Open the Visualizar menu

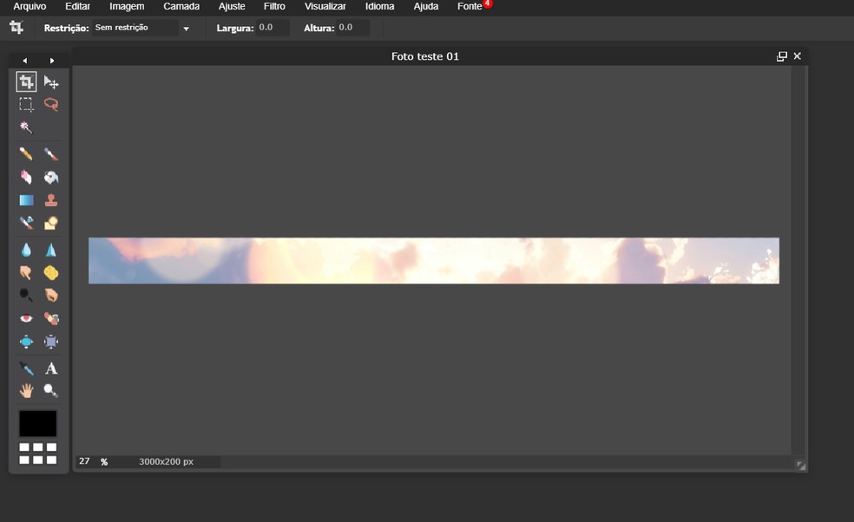[325, 7]
